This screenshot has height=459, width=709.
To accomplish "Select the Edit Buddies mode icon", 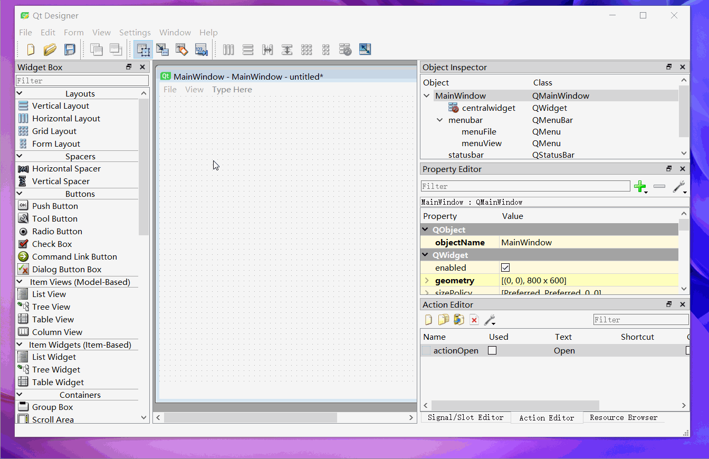I will point(181,50).
